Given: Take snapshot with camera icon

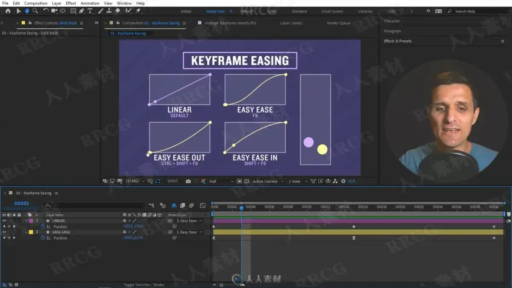Looking at the screenshot, I should (x=188, y=181).
